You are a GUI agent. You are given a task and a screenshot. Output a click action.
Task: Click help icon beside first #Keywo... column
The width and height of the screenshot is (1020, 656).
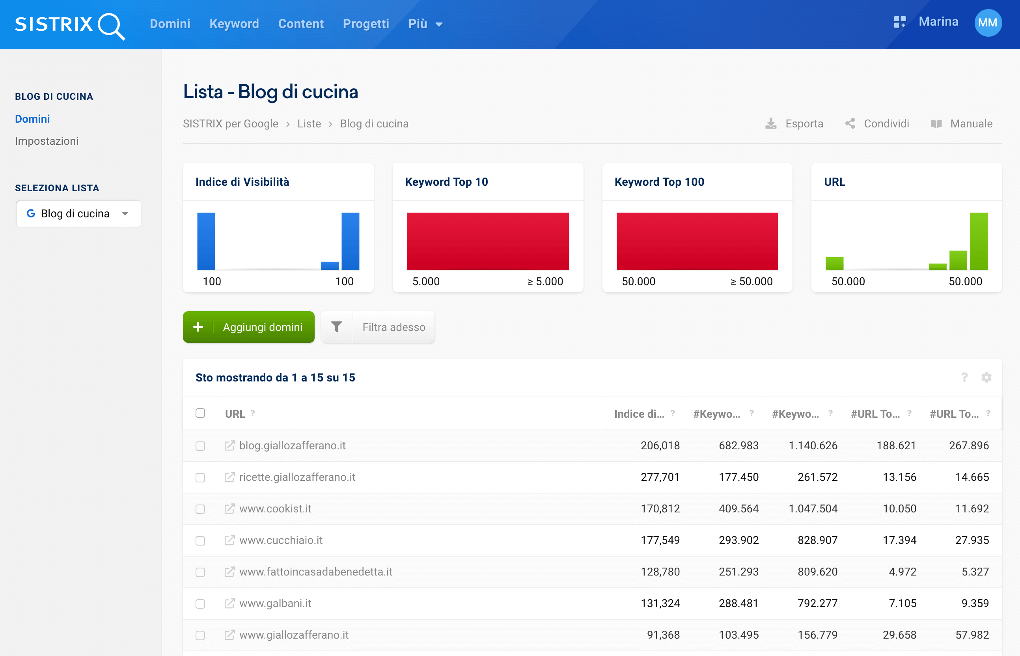coord(751,413)
